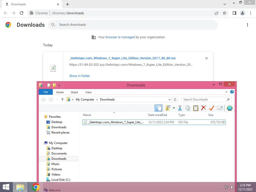Select Local Disk (C:) in navigation tree
This screenshot has width=256, height=192.
click(61, 179)
